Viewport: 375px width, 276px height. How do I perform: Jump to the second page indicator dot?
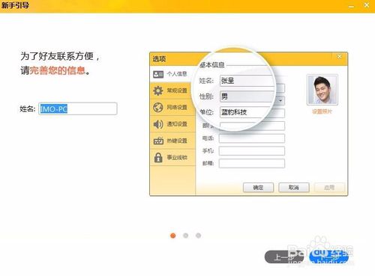(185, 236)
